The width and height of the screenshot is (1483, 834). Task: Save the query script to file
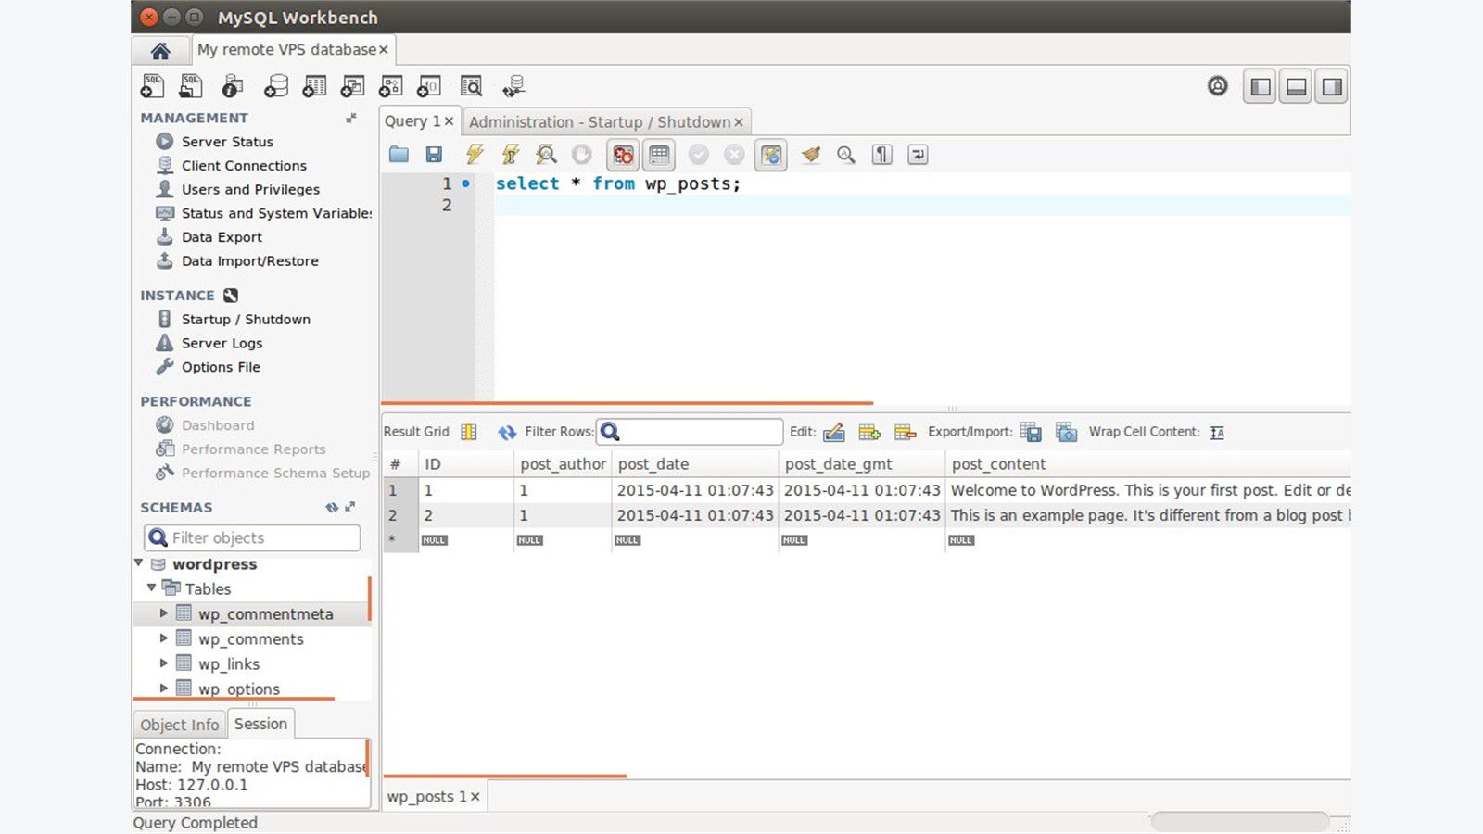click(x=434, y=155)
